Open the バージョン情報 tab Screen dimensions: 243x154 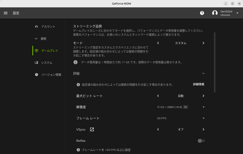pyautogui.click(x=48, y=74)
